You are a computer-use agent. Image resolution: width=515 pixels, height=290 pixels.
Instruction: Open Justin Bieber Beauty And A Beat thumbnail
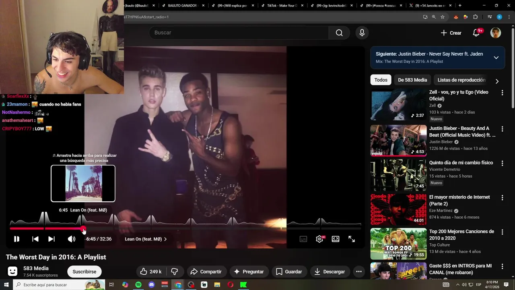pos(398,141)
